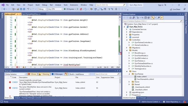Click the bookmark icon in the toolbar

(x=116, y=9)
